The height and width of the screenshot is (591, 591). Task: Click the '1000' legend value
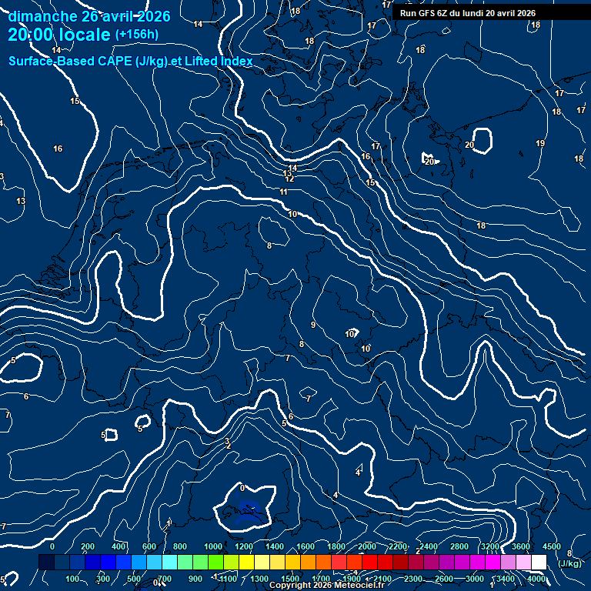(x=213, y=546)
